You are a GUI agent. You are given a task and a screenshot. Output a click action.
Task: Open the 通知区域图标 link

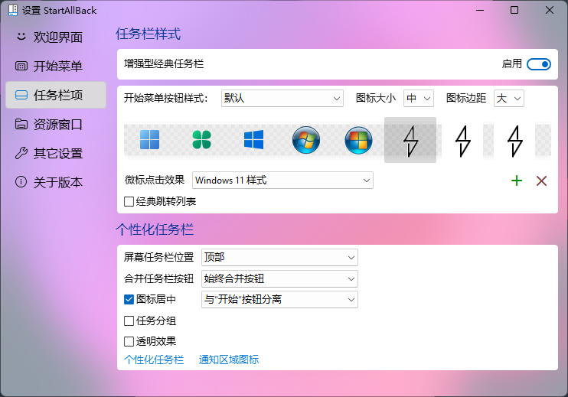click(229, 360)
